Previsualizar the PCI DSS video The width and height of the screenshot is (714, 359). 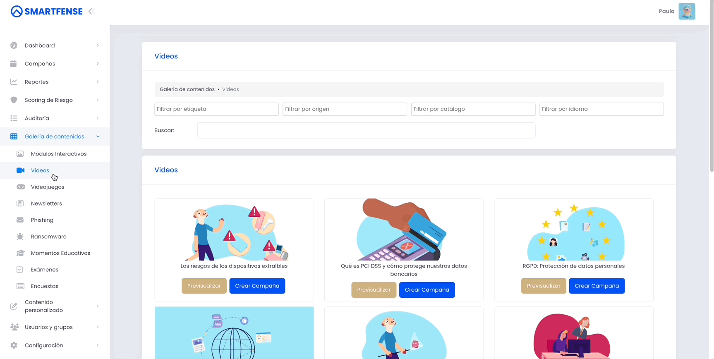click(374, 290)
